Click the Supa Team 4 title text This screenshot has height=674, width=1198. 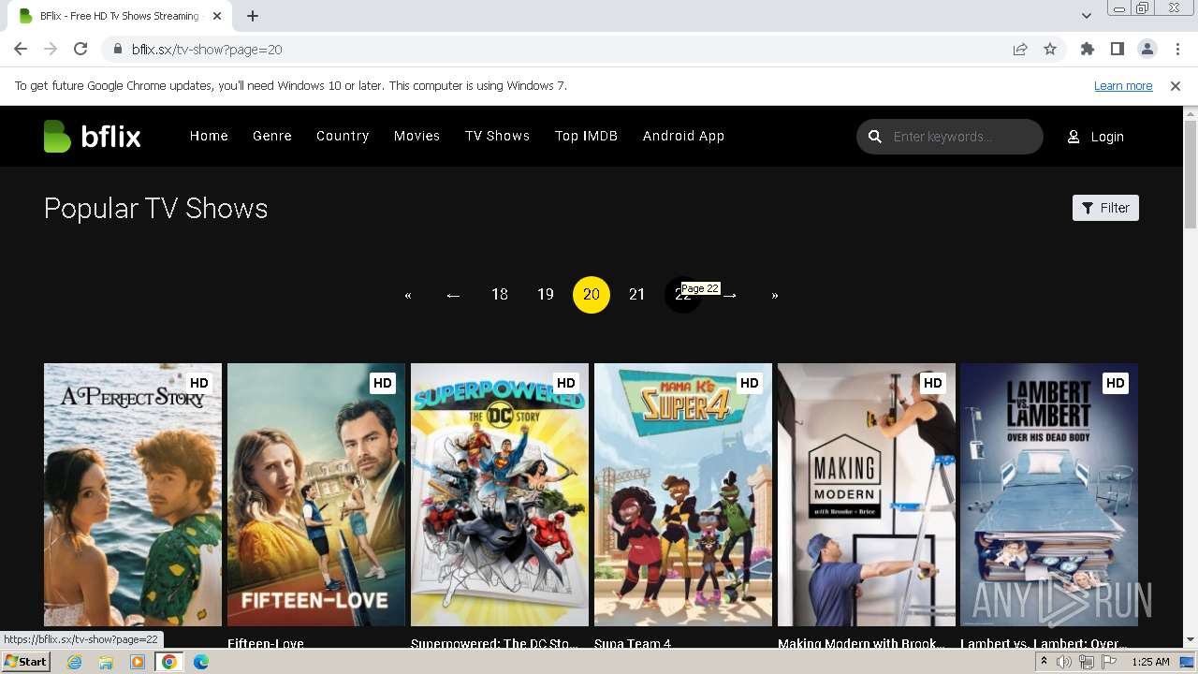(x=633, y=643)
